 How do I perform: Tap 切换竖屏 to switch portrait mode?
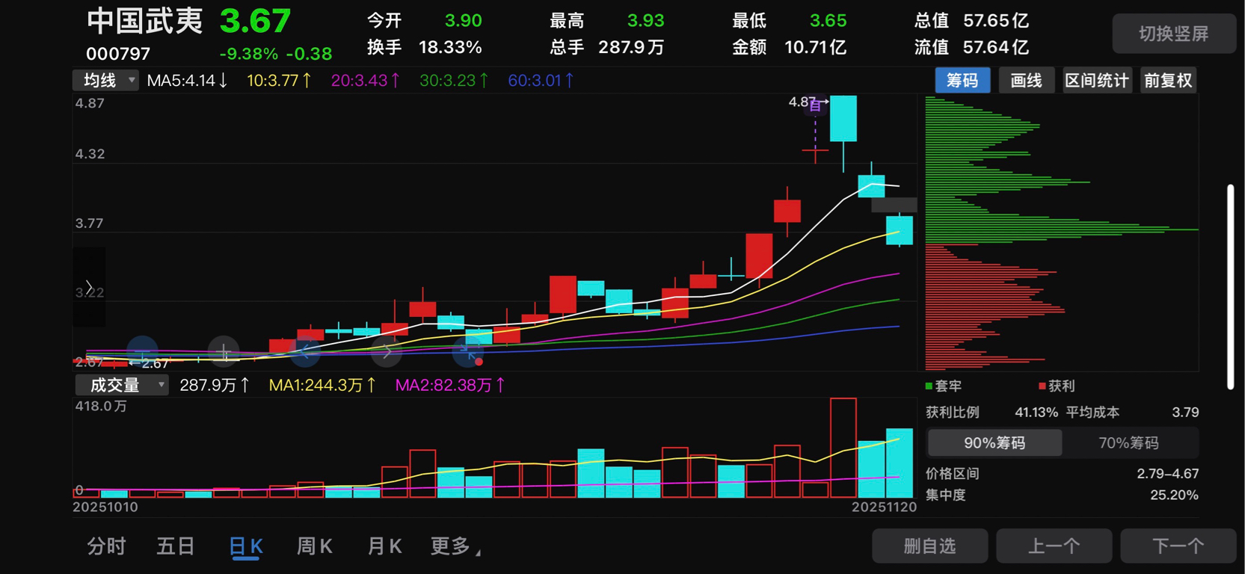[x=1173, y=34]
